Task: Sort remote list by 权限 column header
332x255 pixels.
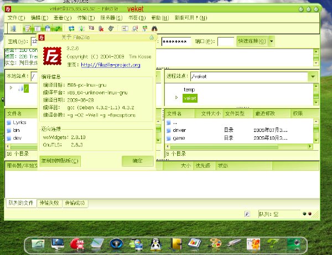Action: point(305,114)
